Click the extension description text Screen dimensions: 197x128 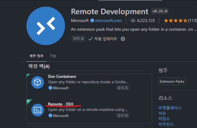click(x=134, y=30)
